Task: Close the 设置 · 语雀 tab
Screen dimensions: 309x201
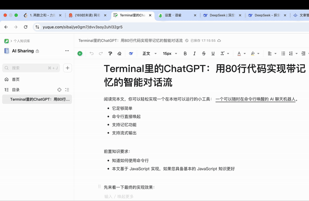Action: point(195,15)
